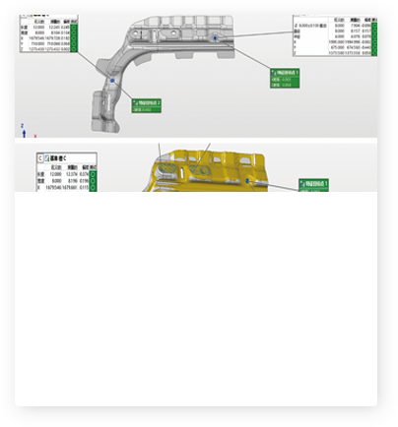Click the blue target point on the curved arm

click(x=112, y=81)
